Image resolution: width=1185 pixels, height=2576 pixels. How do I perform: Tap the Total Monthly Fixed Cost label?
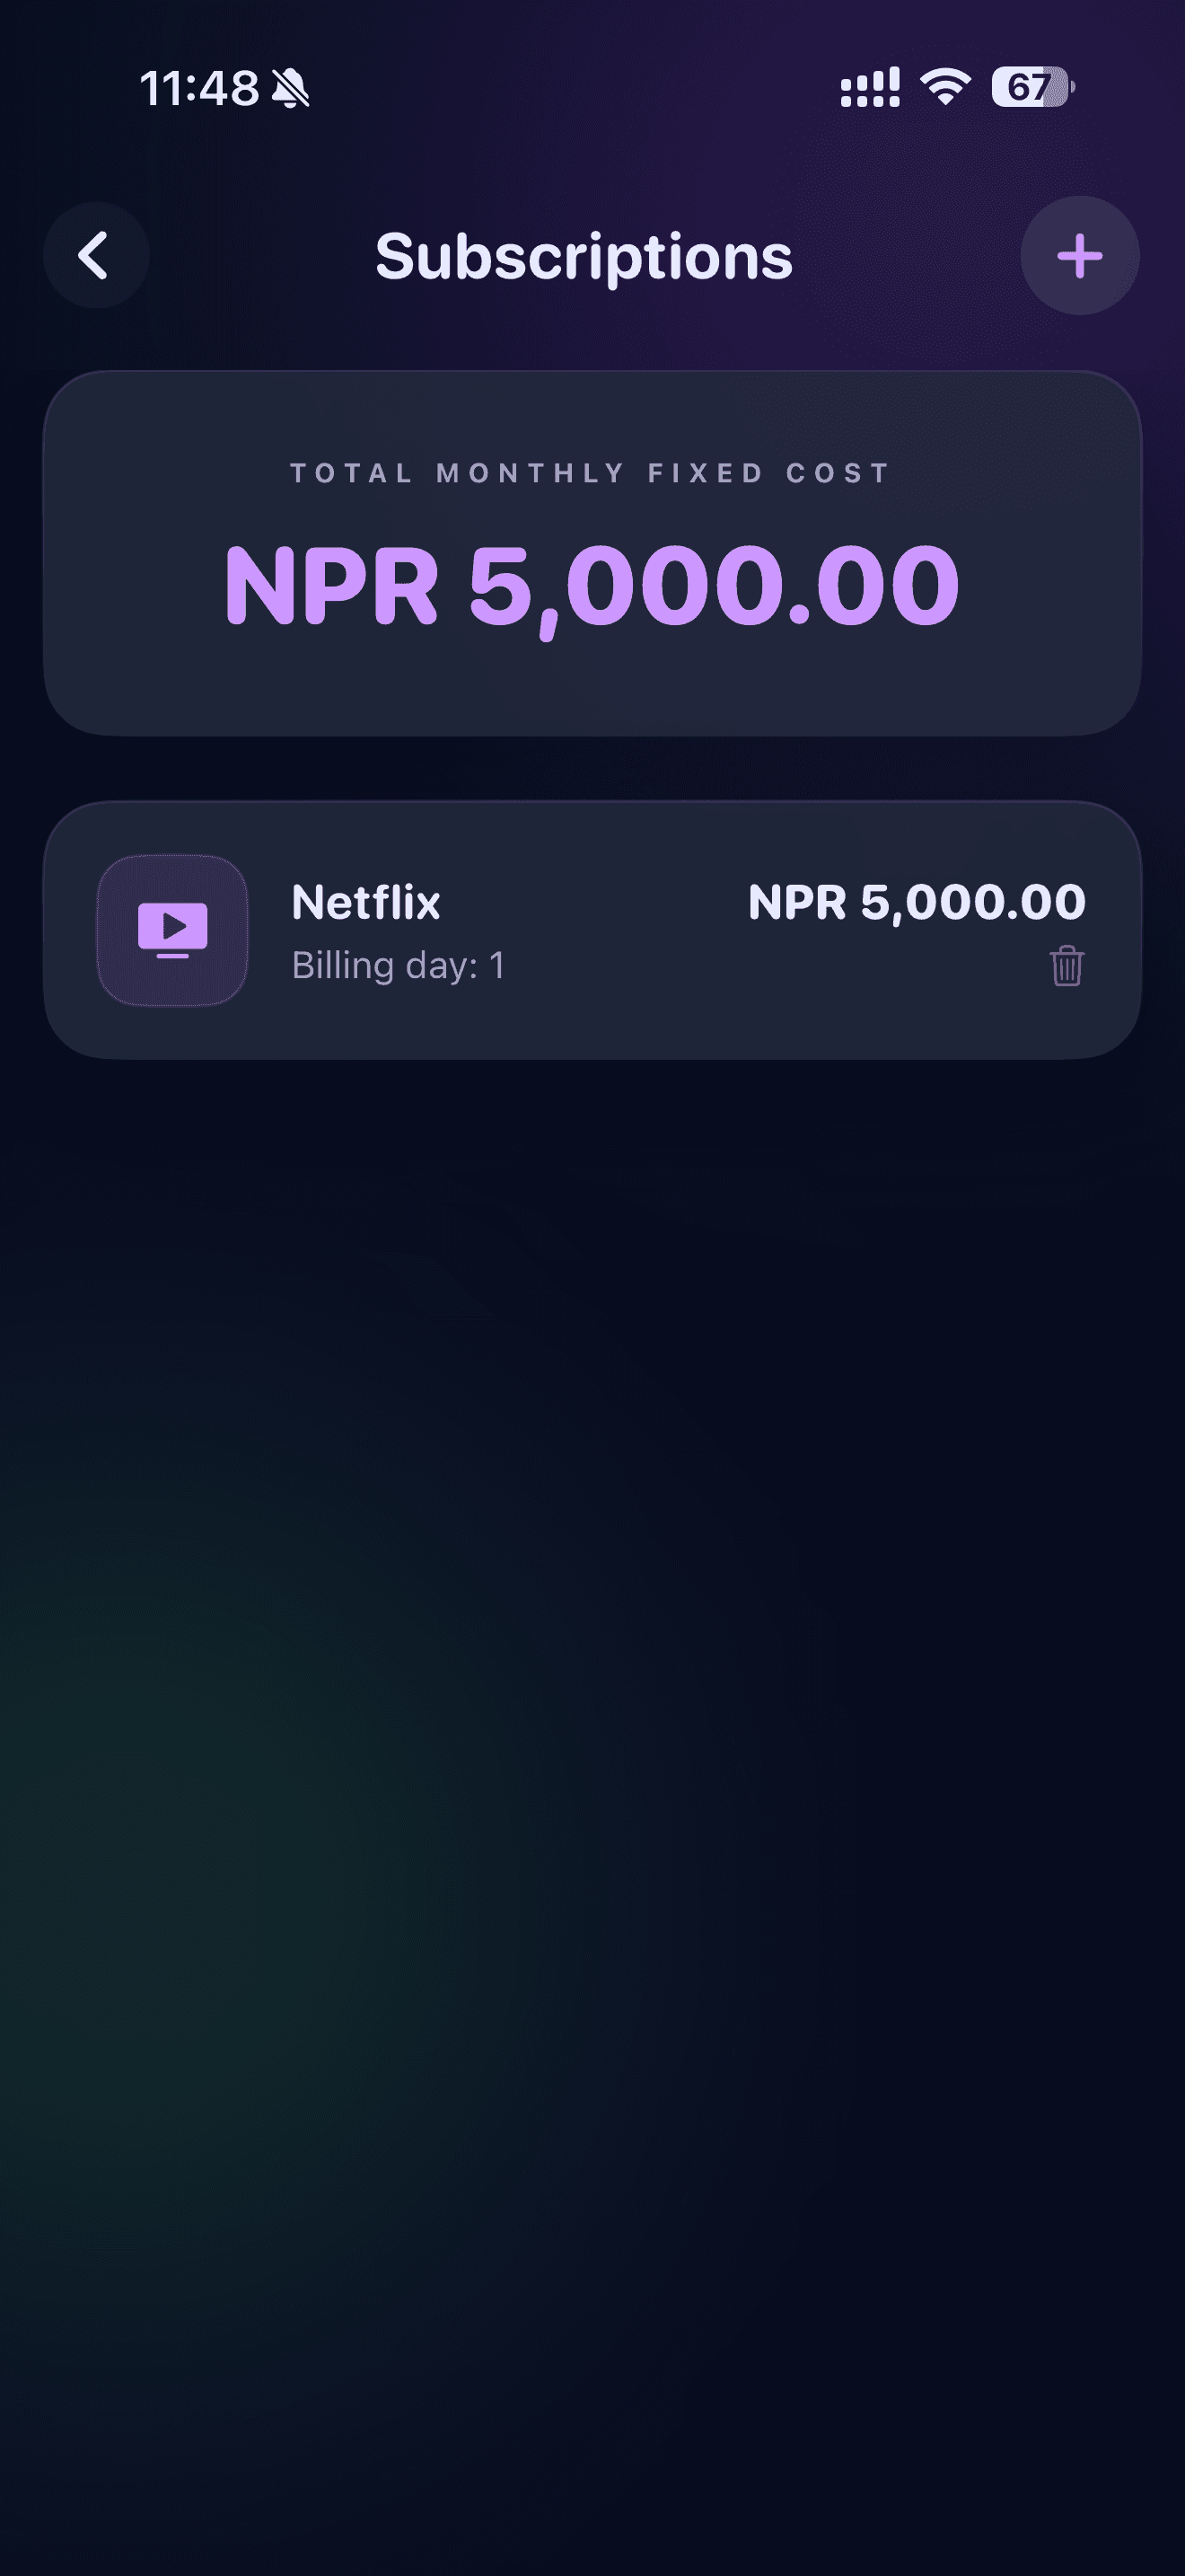click(591, 473)
